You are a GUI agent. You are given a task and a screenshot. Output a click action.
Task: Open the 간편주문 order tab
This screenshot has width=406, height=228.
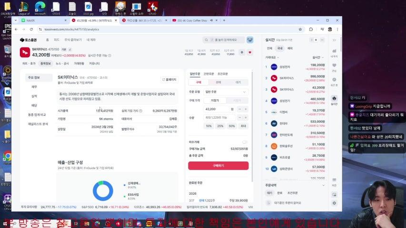click(208, 74)
